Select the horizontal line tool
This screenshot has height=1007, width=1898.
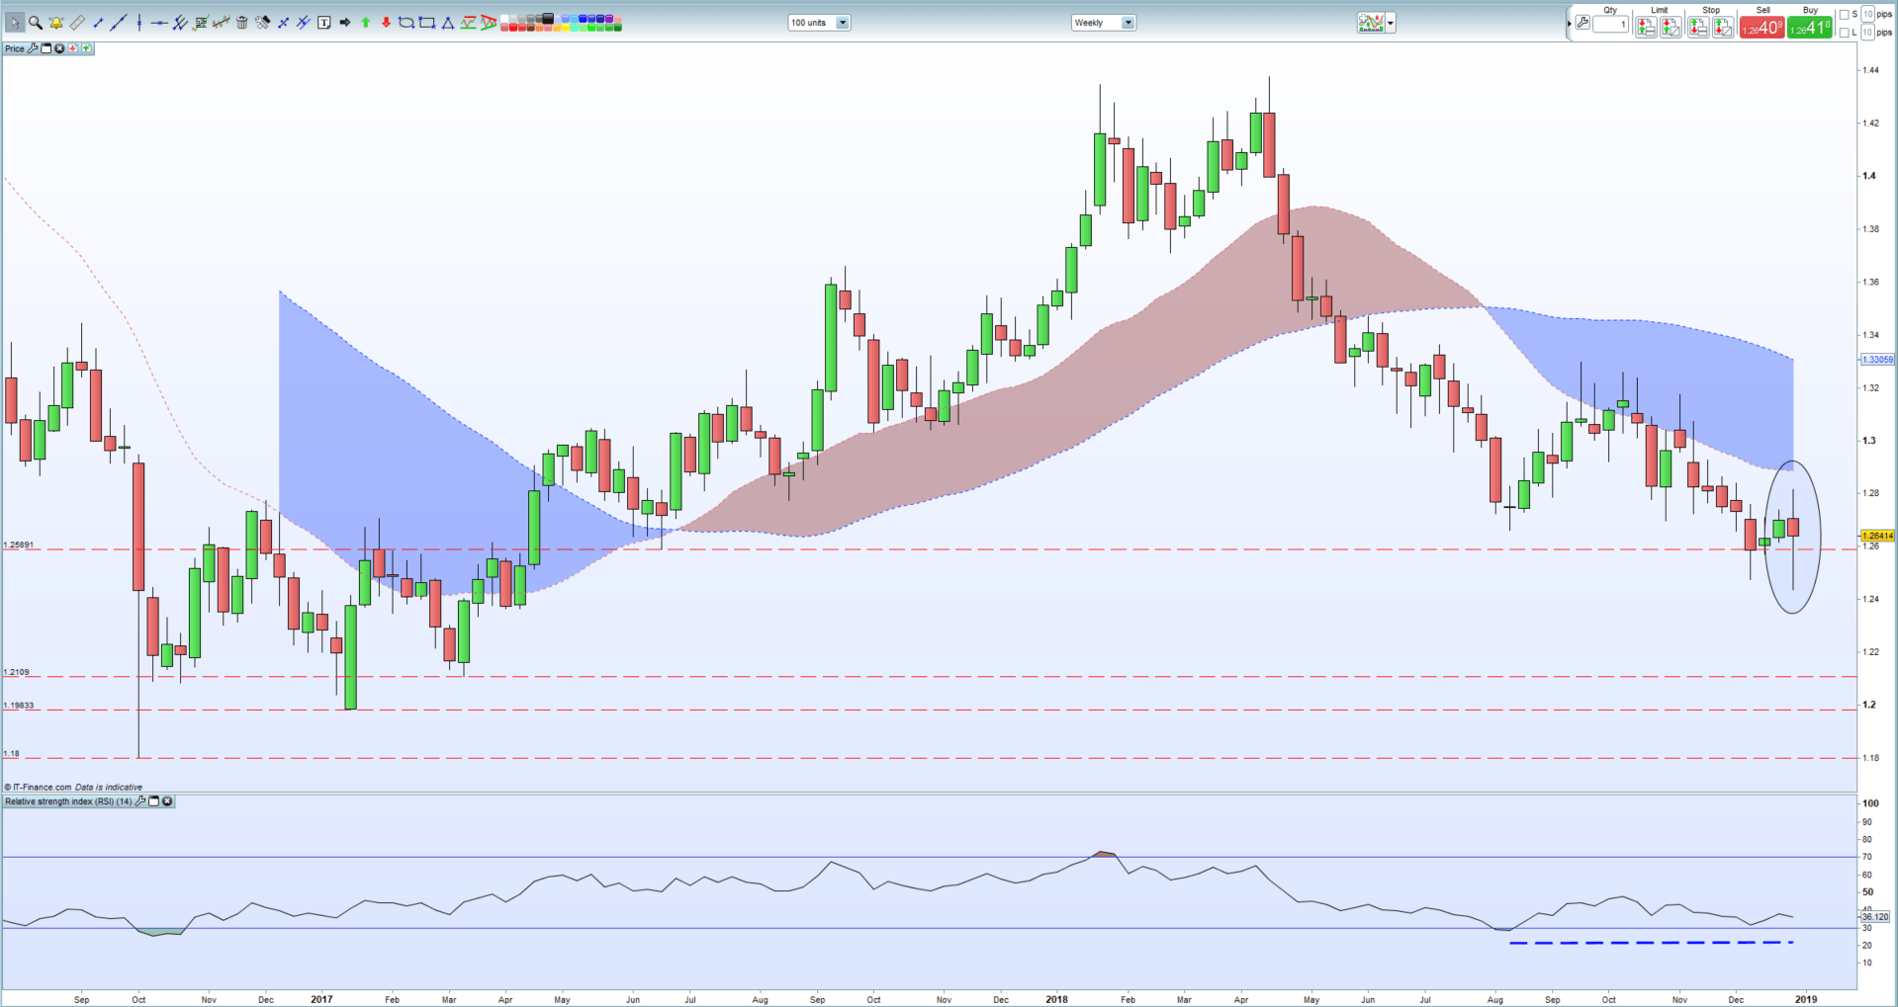click(x=159, y=23)
